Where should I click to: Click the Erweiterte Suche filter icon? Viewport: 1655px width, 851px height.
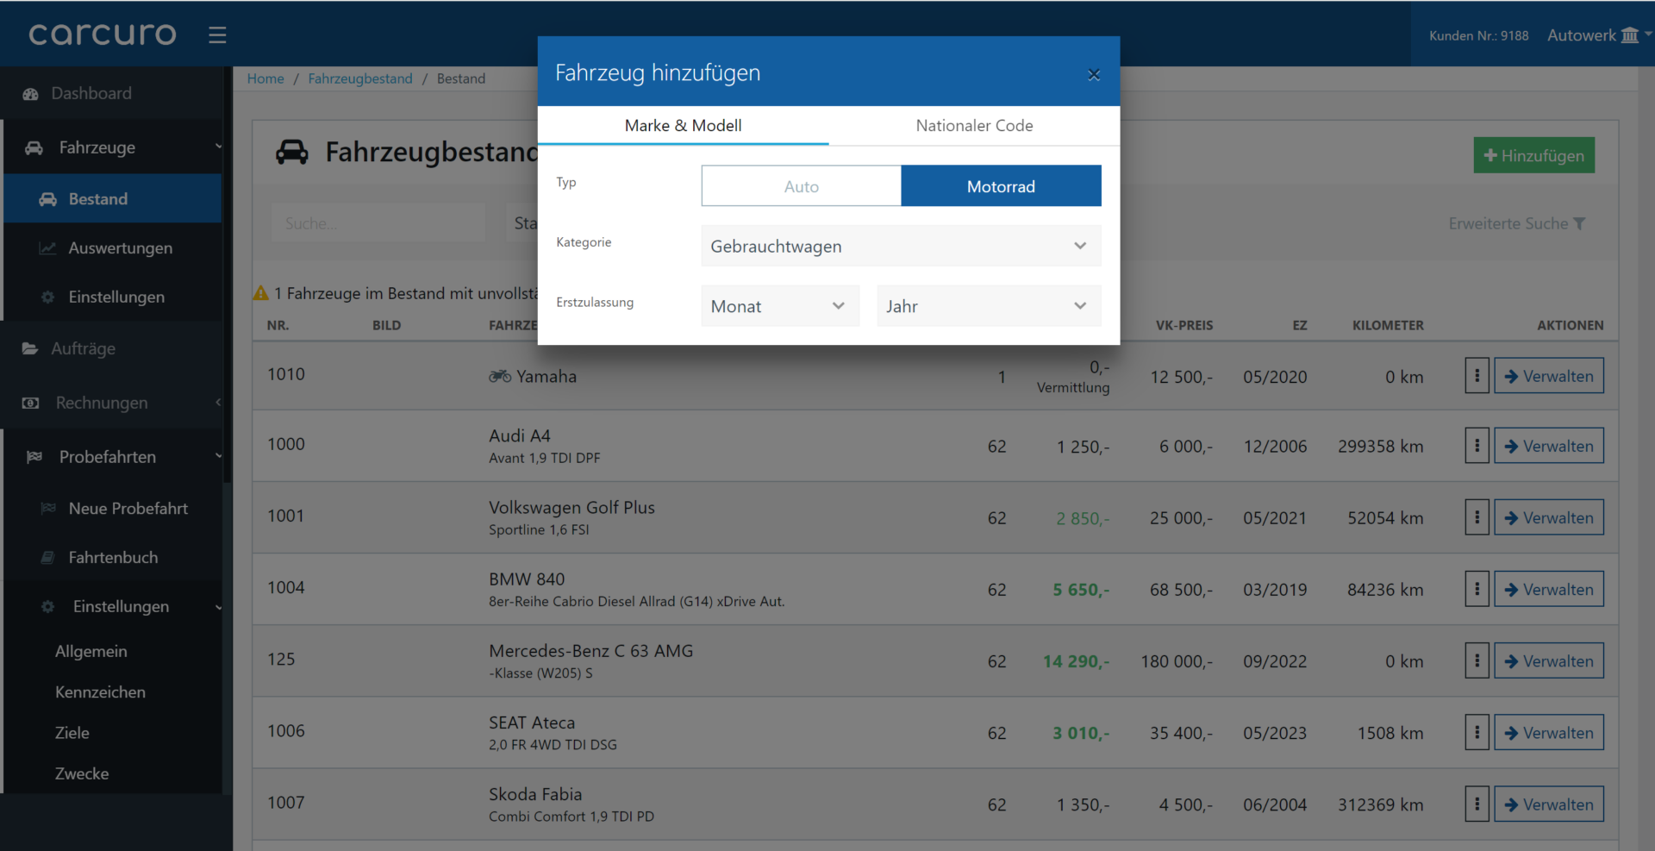tap(1579, 223)
